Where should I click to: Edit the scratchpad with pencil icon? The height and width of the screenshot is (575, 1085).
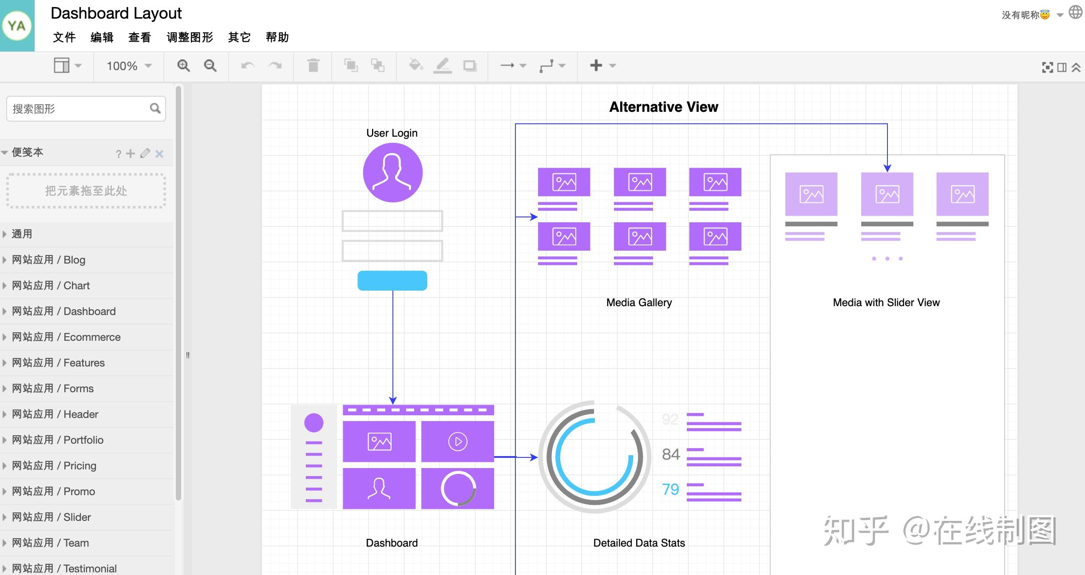[x=145, y=154]
